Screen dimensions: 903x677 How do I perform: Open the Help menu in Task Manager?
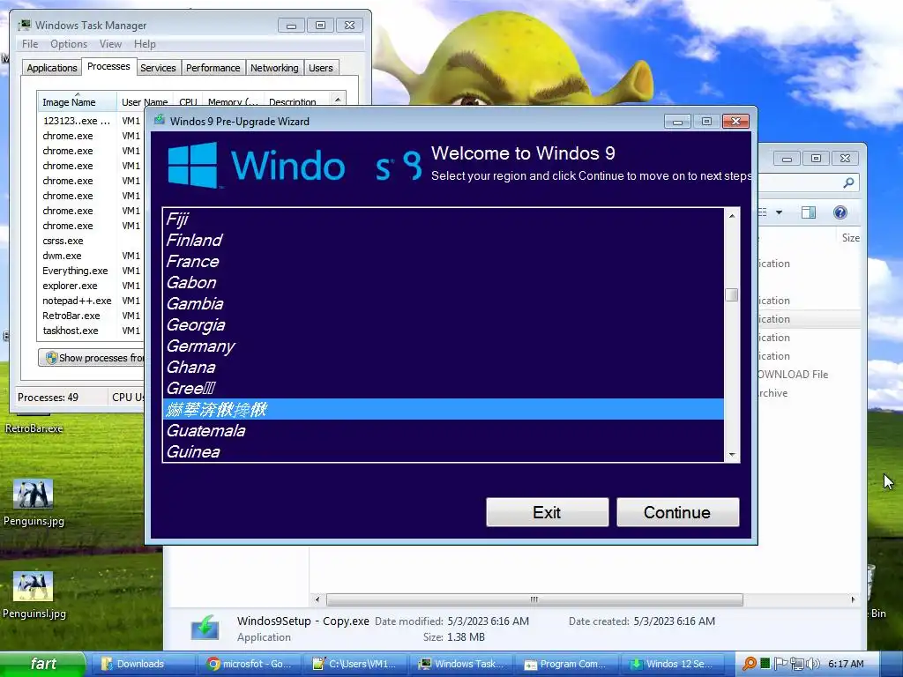pyautogui.click(x=145, y=44)
